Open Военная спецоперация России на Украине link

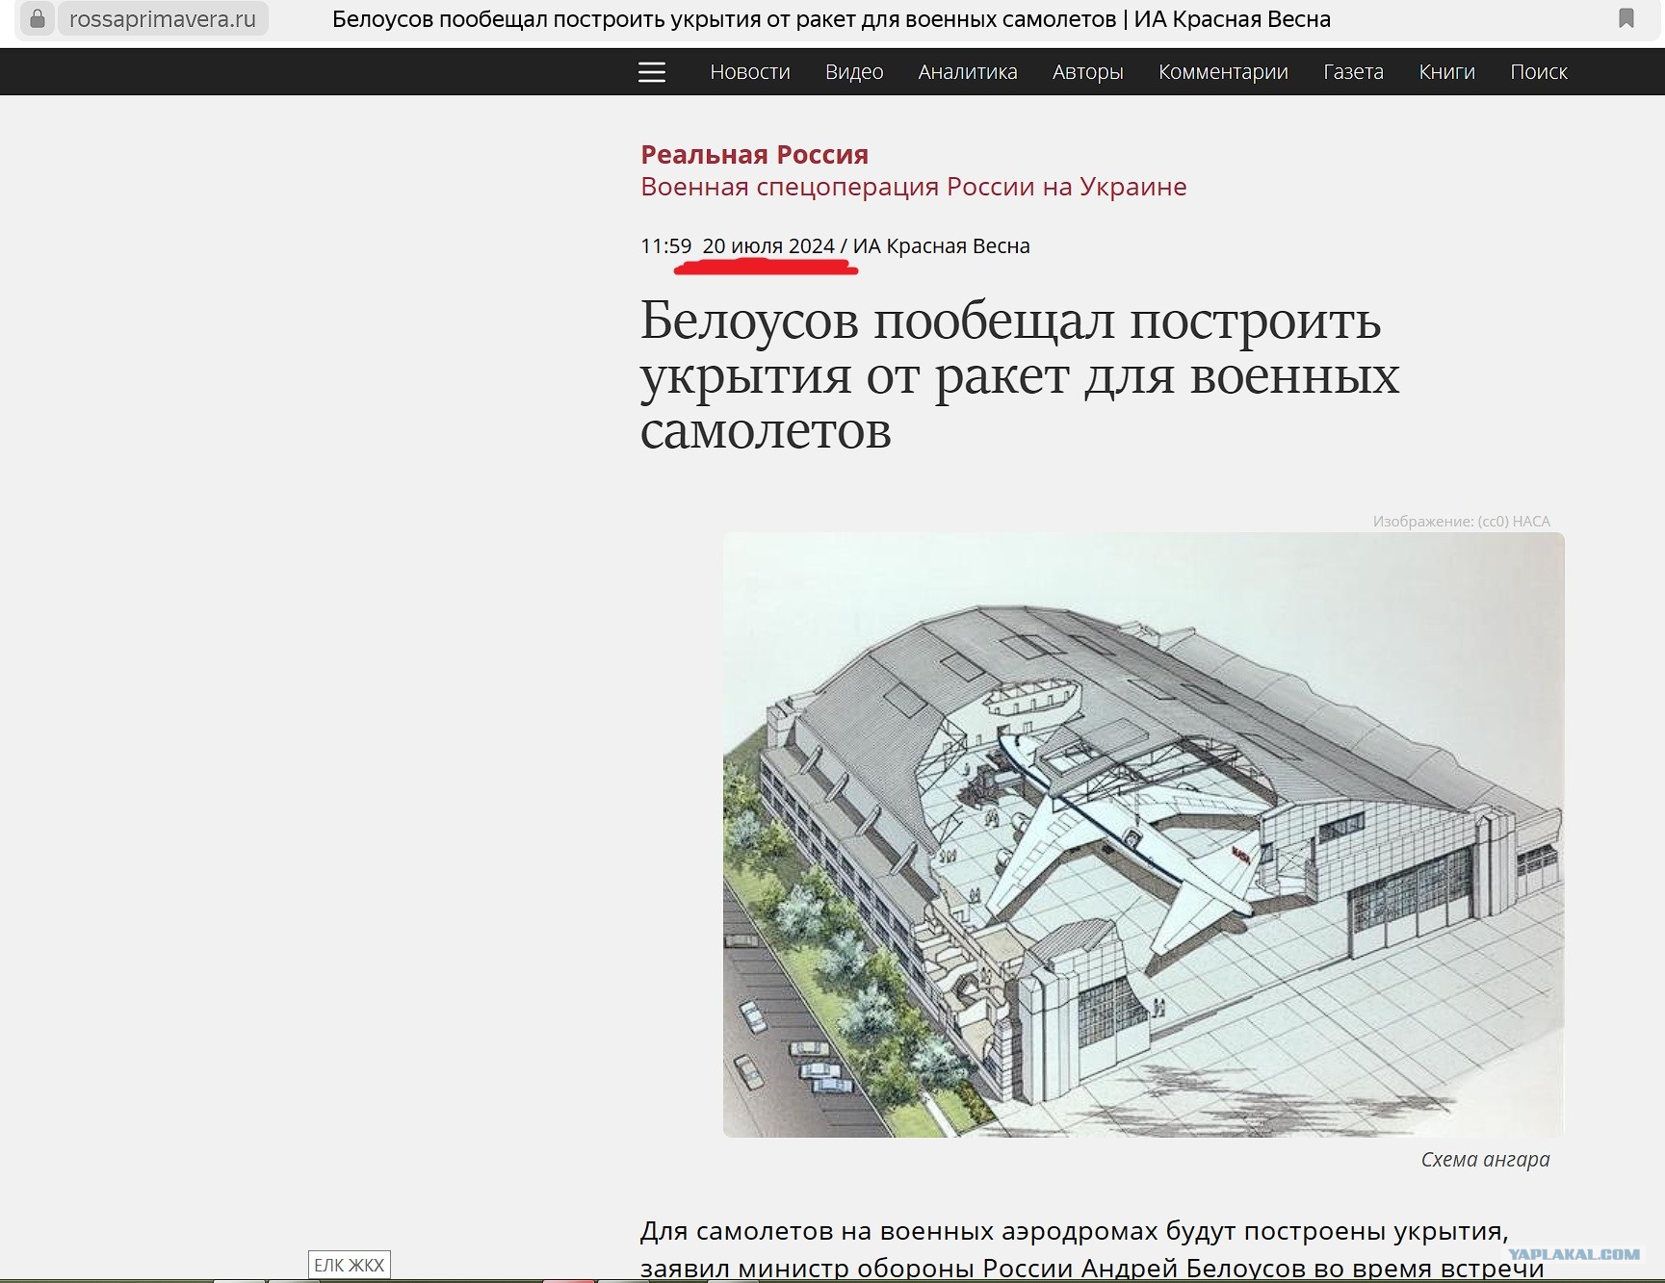tap(913, 187)
